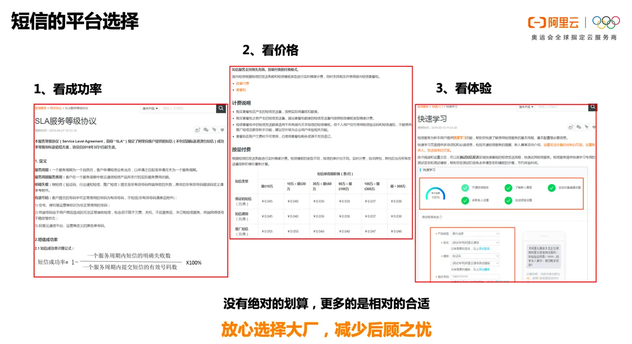632x344 pixels.
Task: Click WeChat share icon on 快速学习 page
Action: click(x=579, y=127)
